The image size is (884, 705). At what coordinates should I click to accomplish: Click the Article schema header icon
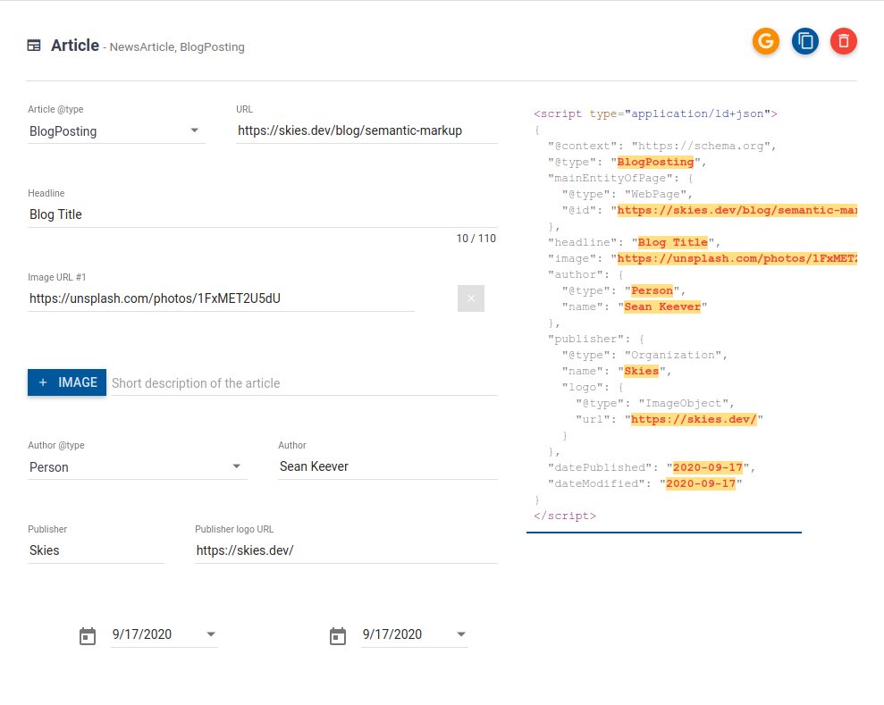34,45
